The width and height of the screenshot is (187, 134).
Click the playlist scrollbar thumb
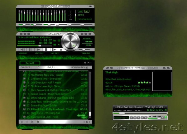[x=90, y=114]
